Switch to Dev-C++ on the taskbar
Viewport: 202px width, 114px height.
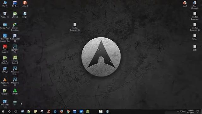[x=75, y=111]
